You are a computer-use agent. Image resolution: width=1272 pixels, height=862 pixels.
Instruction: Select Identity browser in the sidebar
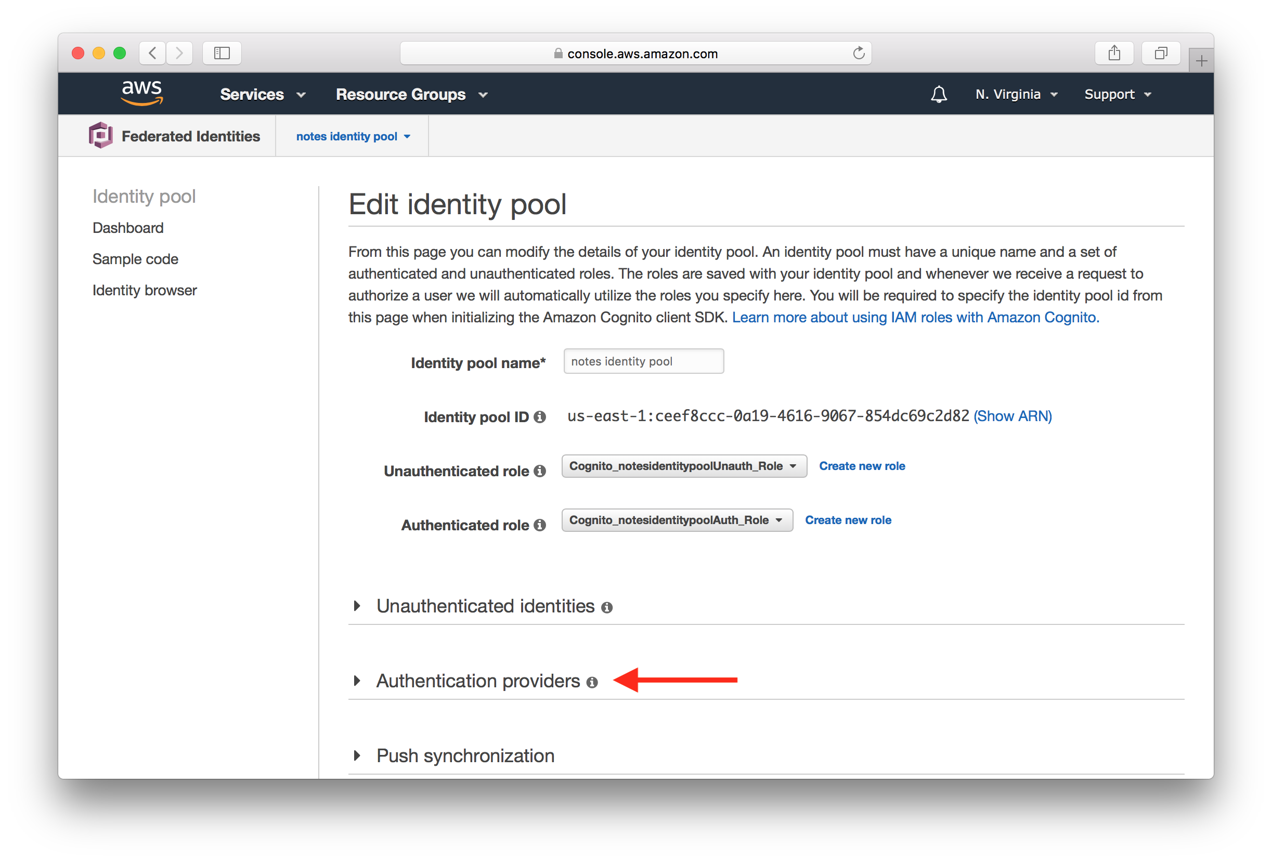click(x=145, y=290)
